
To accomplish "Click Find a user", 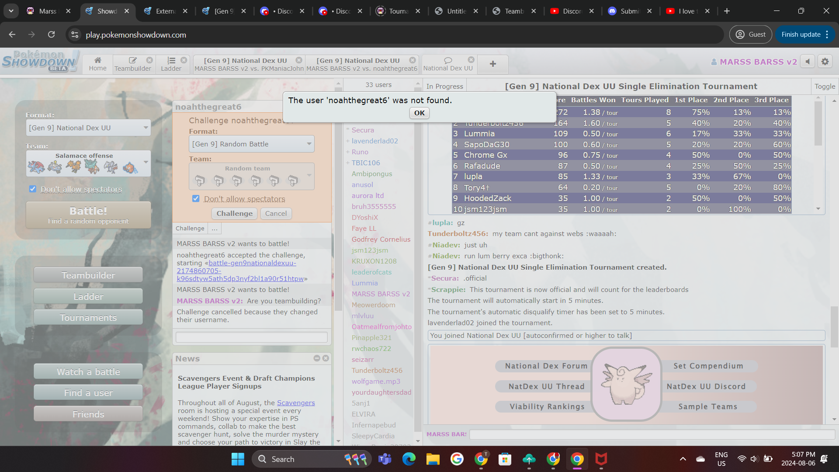I will pos(88,392).
